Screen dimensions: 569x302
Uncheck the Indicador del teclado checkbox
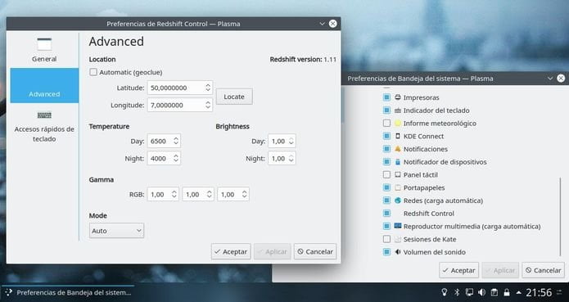(386, 110)
